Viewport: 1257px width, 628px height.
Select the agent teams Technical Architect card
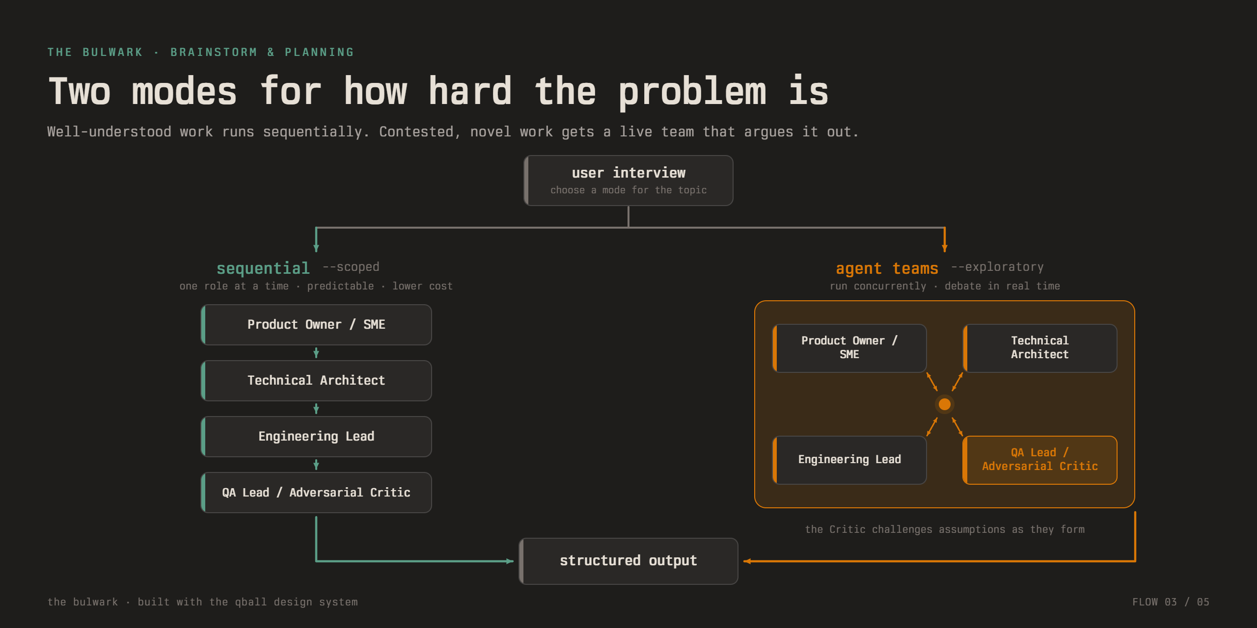1040,348
